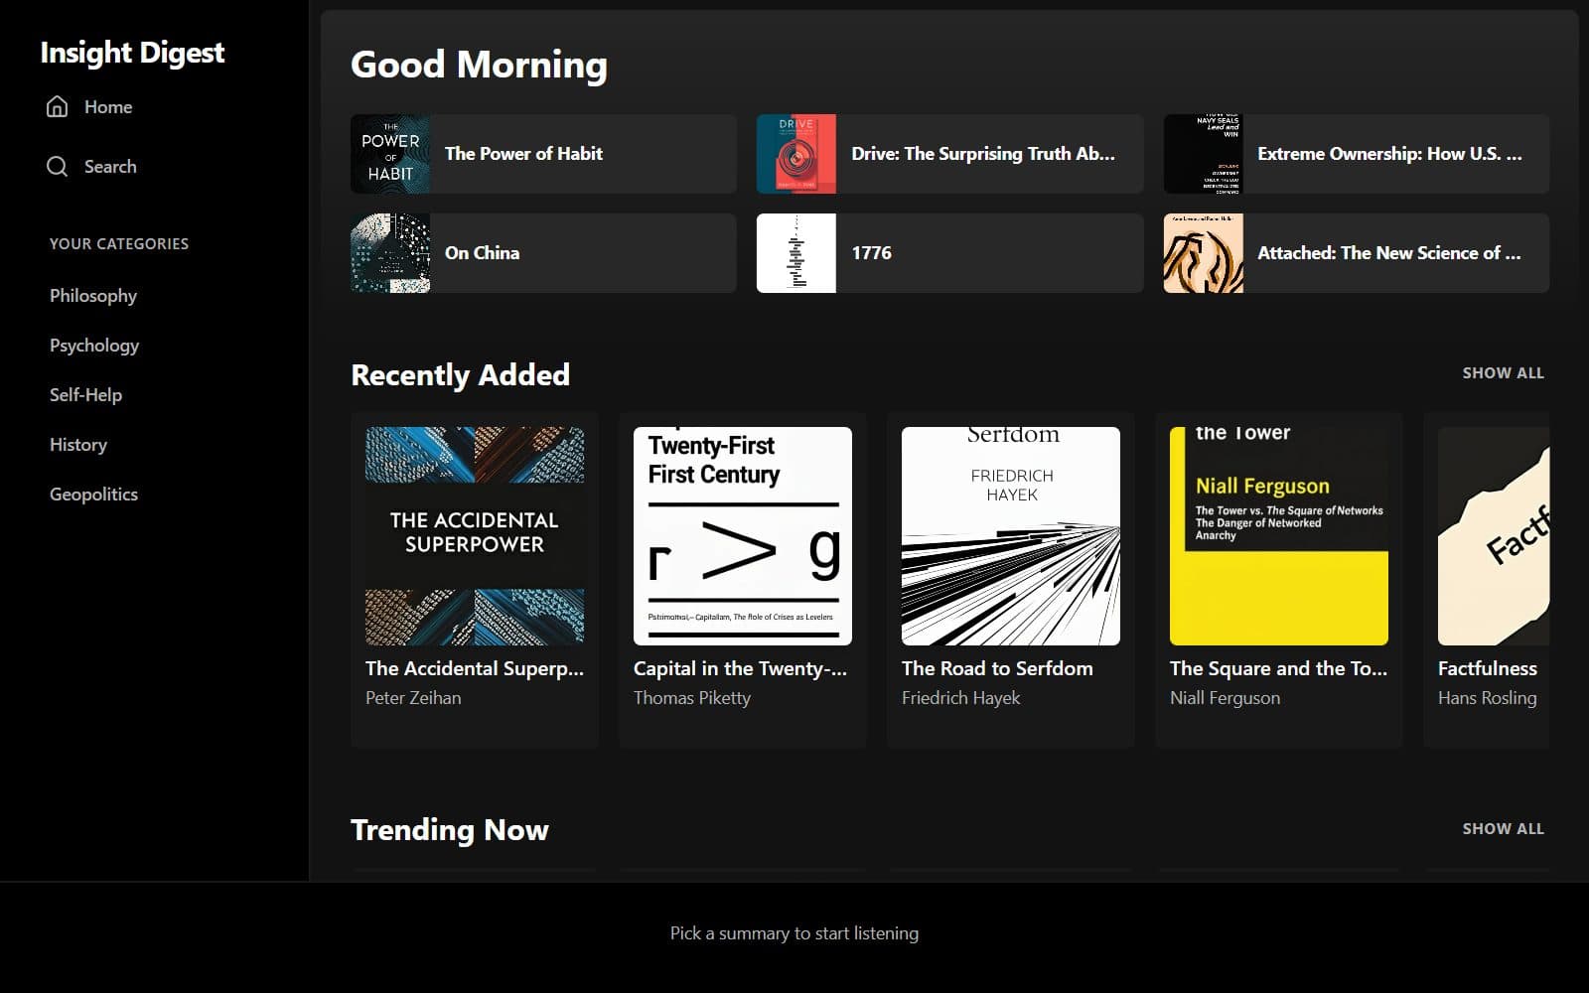Select the On China title
This screenshot has height=993, width=1589.
tap(482, 253)
